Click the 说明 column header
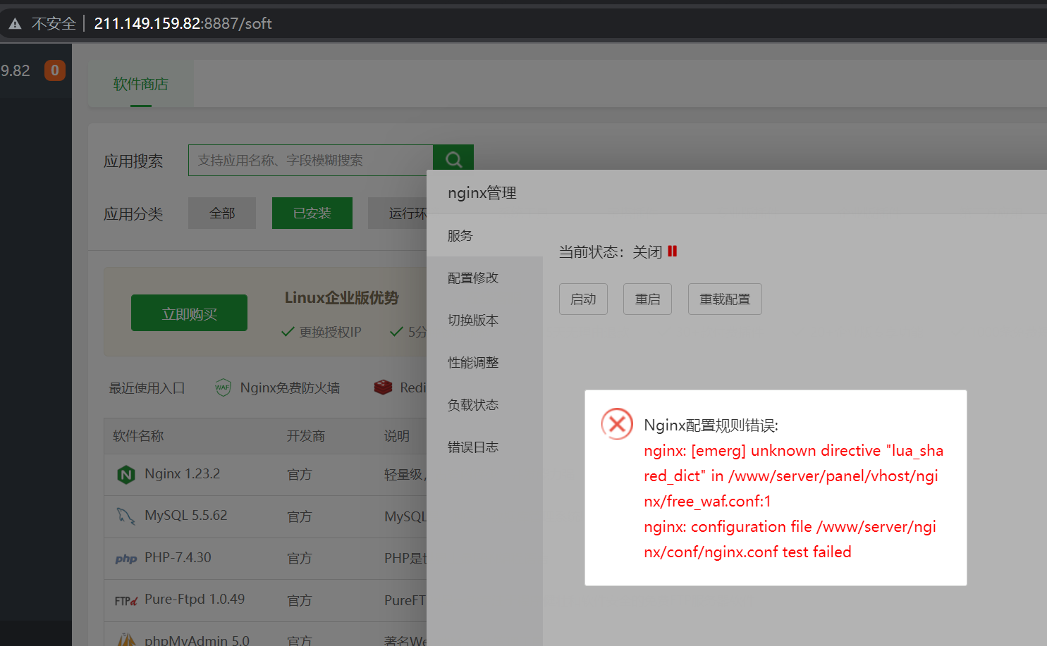 point(397,436)
